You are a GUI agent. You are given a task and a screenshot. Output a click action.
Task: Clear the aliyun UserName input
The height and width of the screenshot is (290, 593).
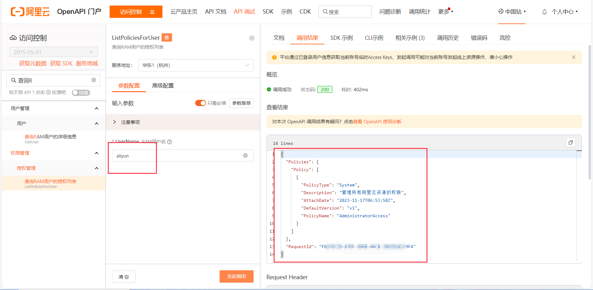tap(245, 156)
